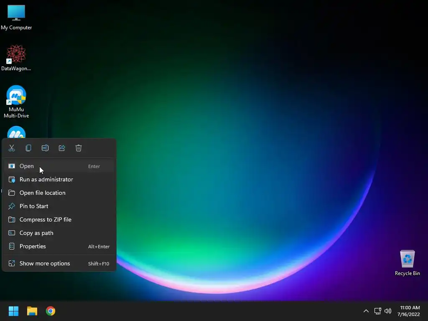Image resolution: width=428 pixels, height=321 pixels.
Task: Select the DataWagon desktop shortcut
Action: click(16, 58)
